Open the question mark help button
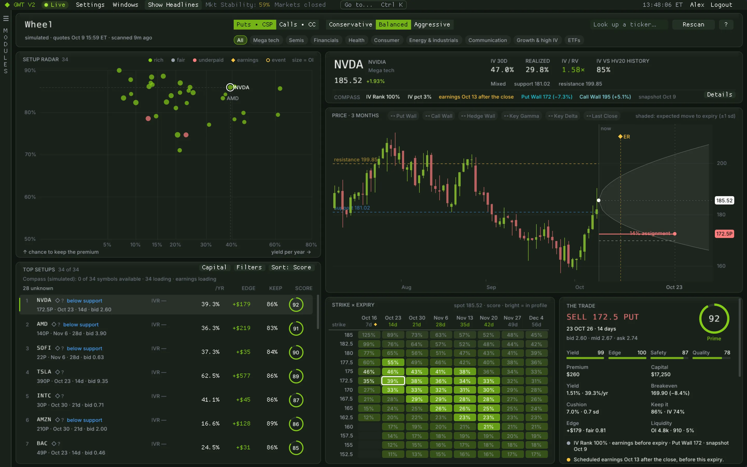 coord(726,24)
